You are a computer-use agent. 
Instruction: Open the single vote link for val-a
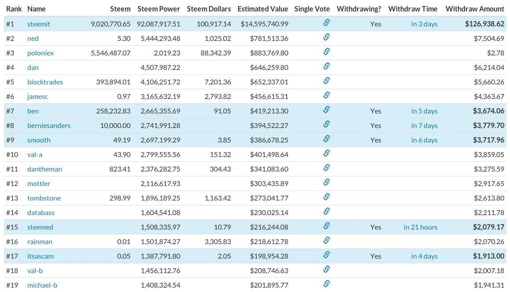[327, 153]
